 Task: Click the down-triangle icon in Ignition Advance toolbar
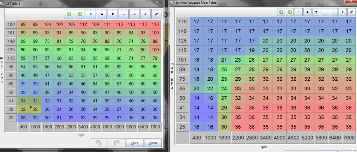316,12
